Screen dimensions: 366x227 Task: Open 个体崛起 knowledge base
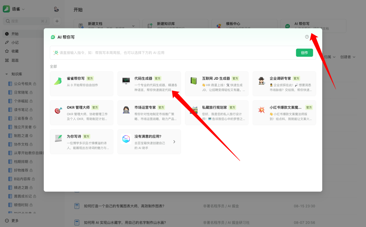[21, 101]
